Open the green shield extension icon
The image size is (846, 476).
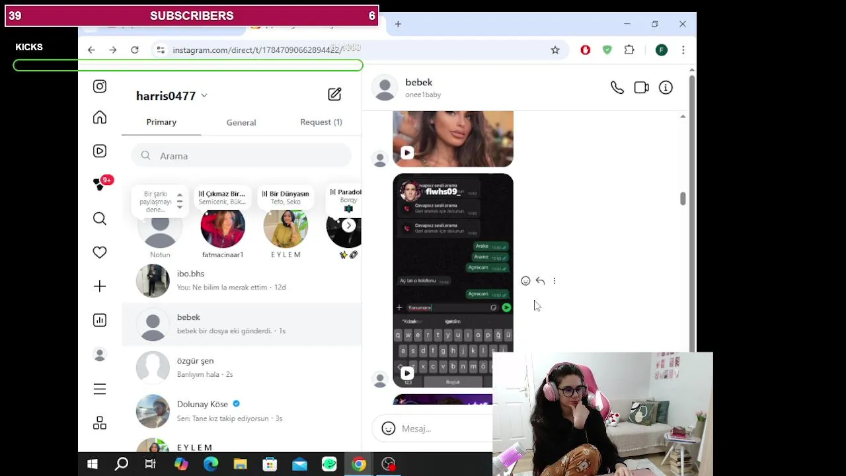(x=607, y=50)
